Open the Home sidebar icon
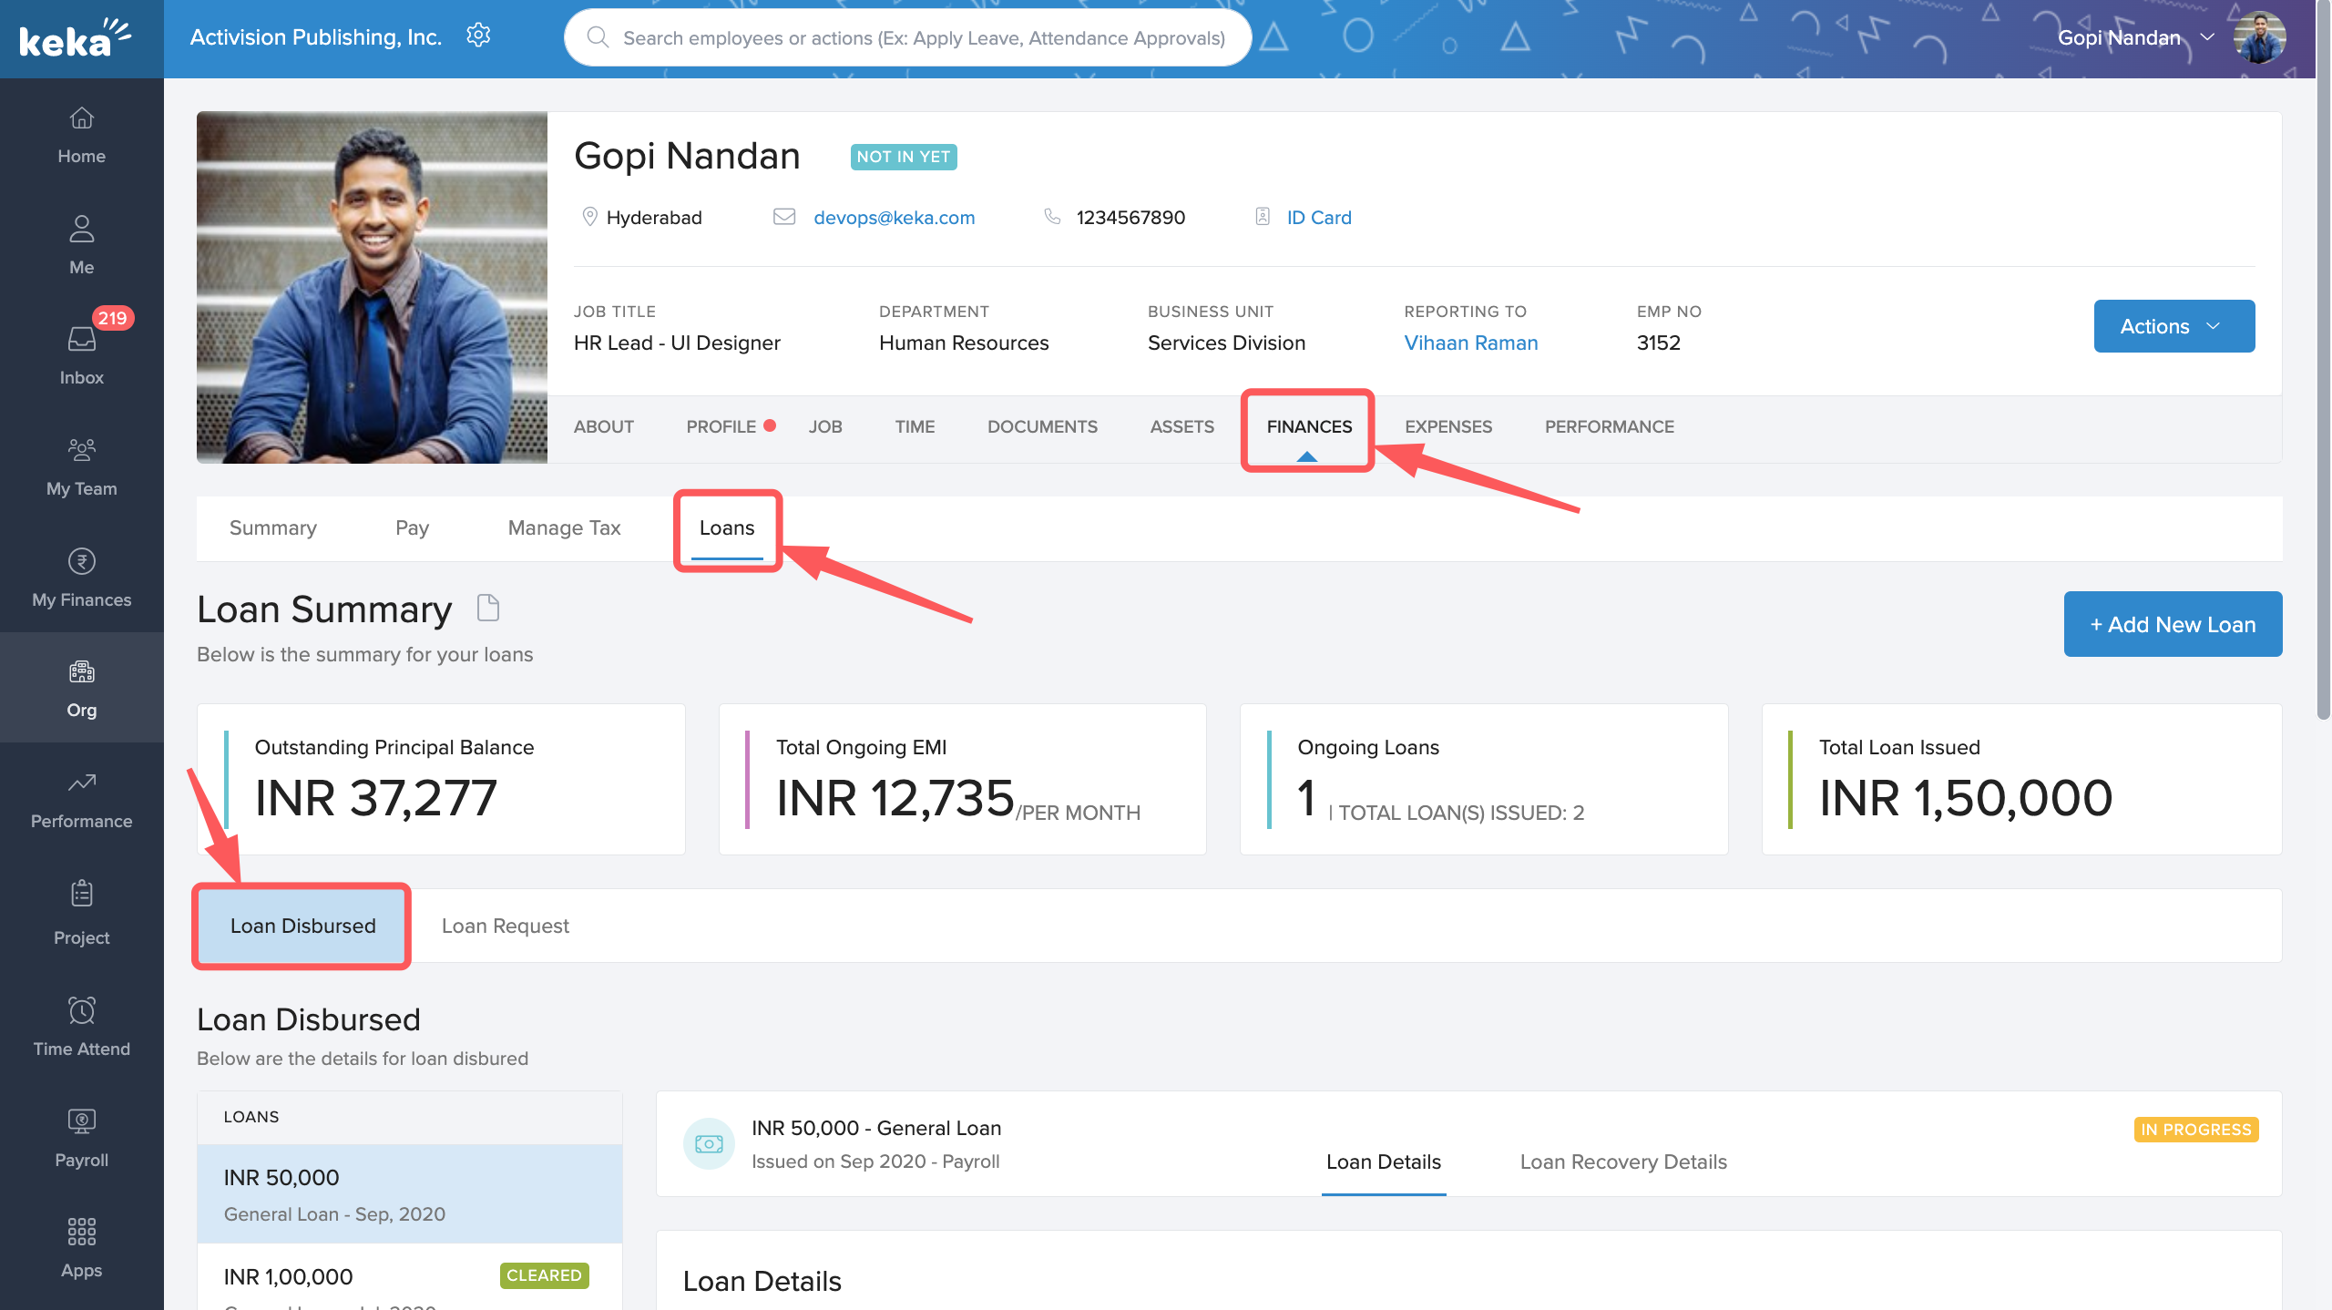Viewport: 2332px width, 1310px height. tap(81, 118)
